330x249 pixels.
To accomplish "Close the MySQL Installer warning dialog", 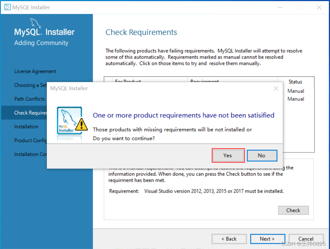I will click(x=276, y=88).
